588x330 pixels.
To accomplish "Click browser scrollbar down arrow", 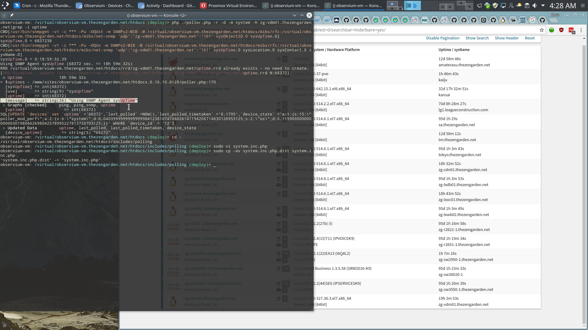I will [584, 326].
